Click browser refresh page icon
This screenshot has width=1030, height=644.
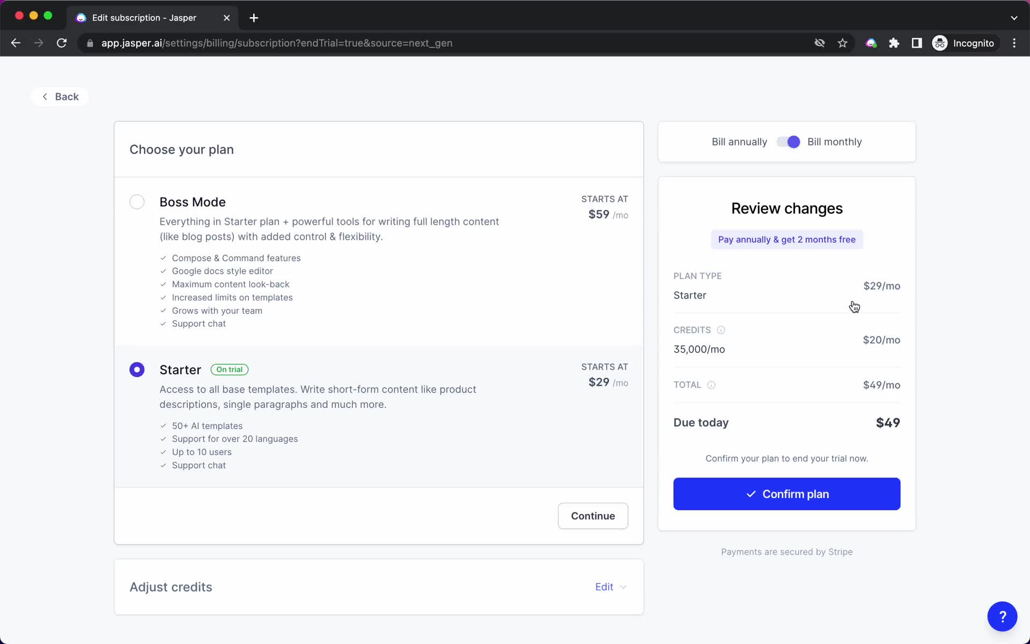point(62,42)
